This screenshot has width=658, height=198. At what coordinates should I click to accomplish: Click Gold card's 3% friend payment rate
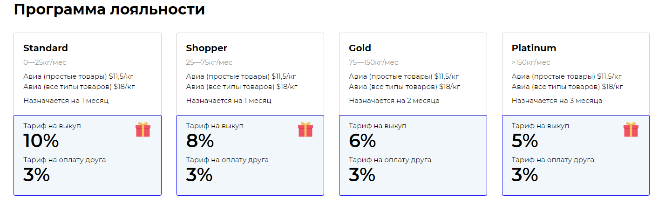(x=362, y=175)
